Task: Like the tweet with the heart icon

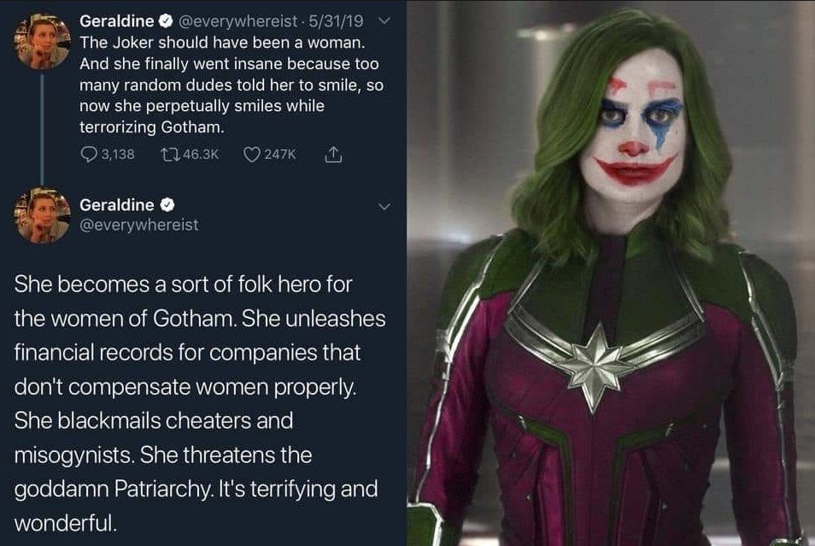Action: click(253, 155)
